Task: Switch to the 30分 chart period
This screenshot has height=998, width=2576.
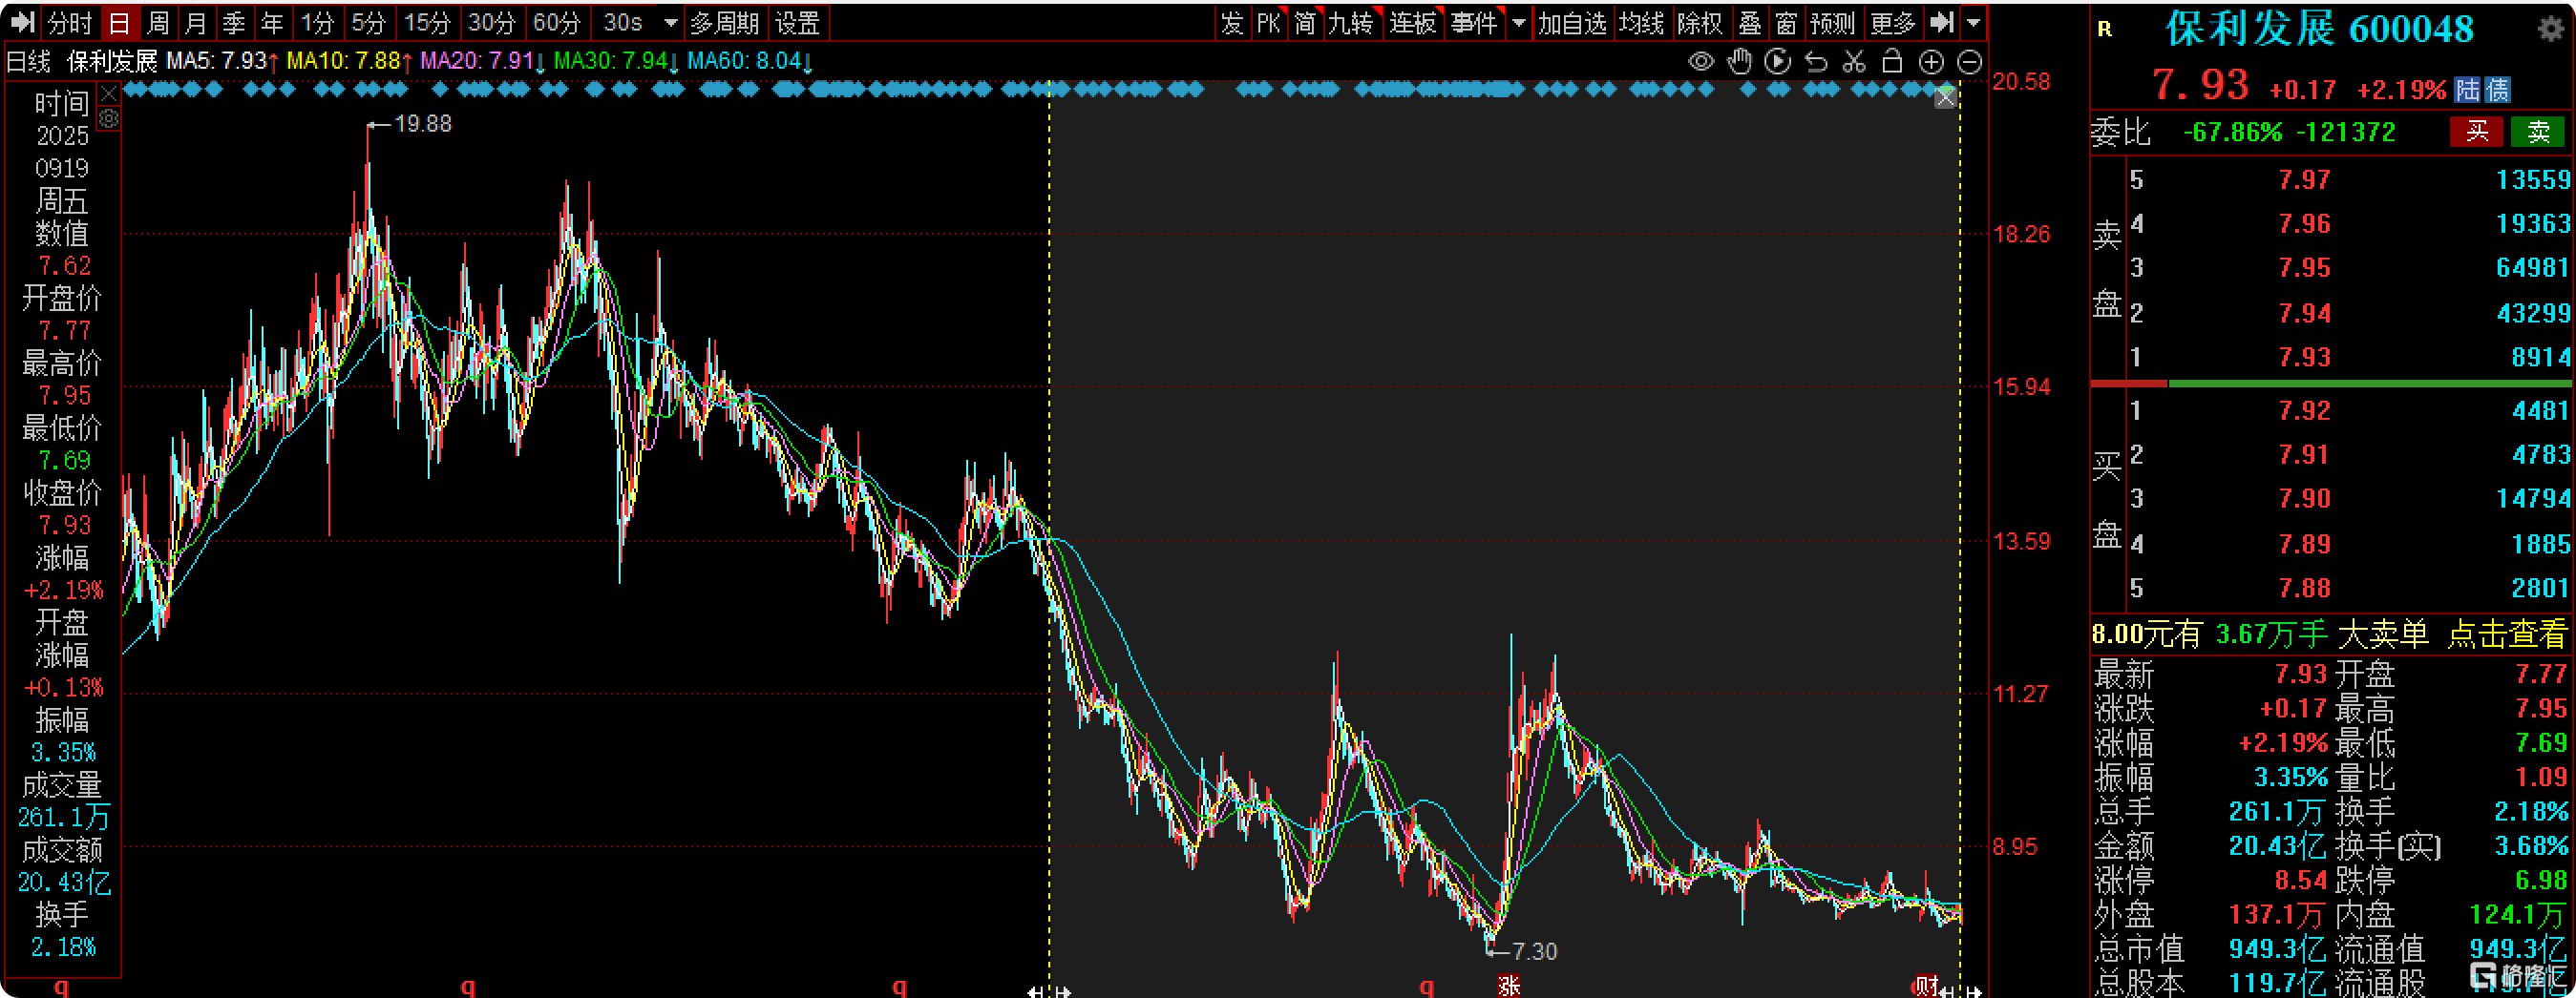Action: (x=492, y=23)
